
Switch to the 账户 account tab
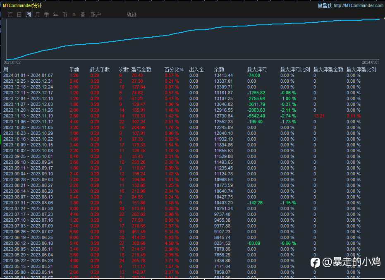(x=96, y=14)
